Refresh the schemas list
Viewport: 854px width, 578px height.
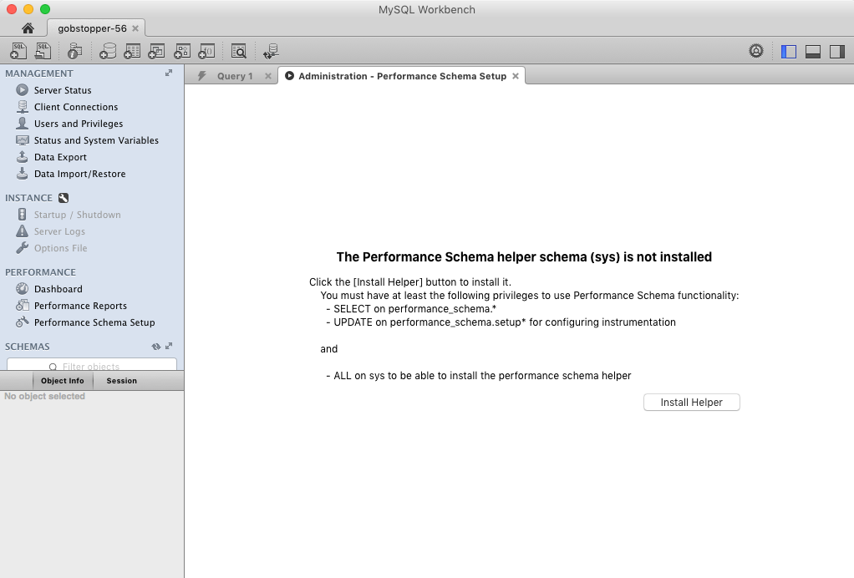tap(156, 346)
